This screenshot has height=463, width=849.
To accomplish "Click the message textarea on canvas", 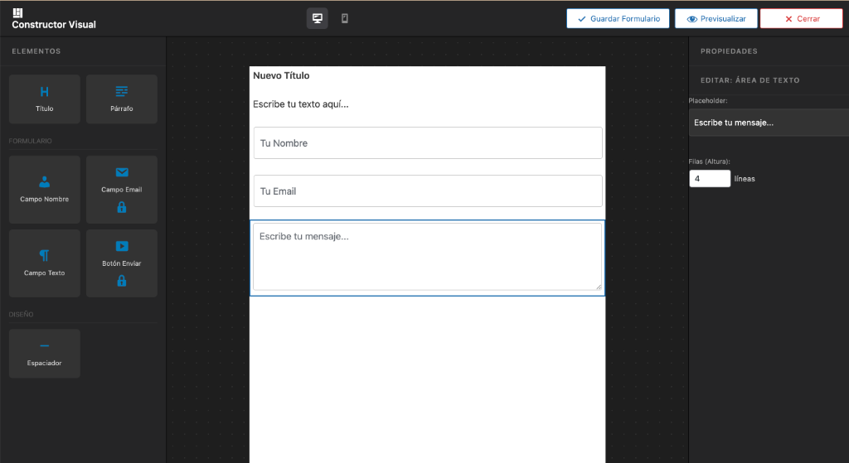I will click(427, 257).
